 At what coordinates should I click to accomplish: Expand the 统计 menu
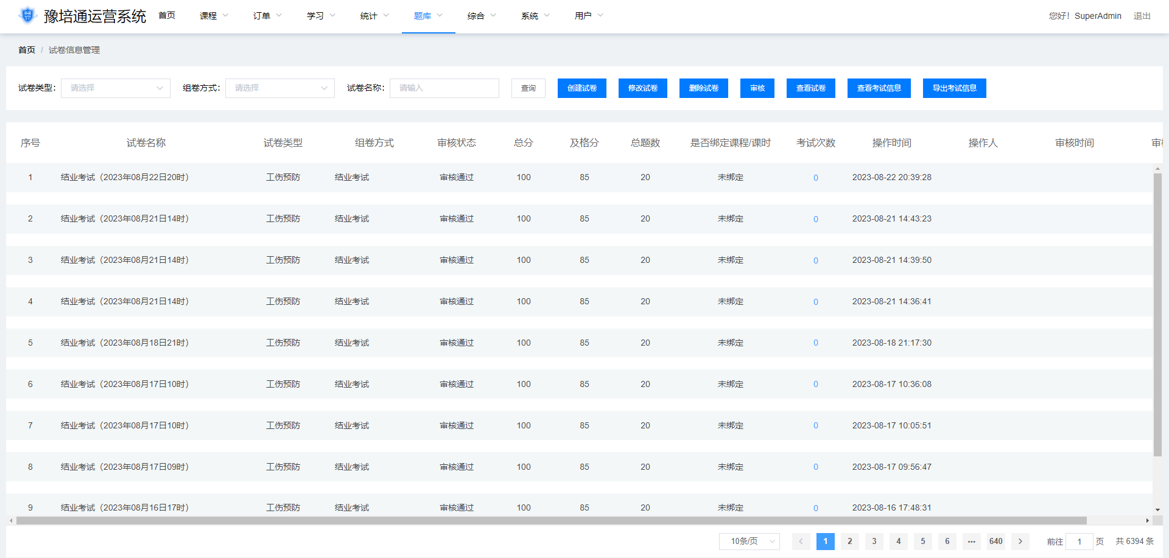tap(375, 16)
